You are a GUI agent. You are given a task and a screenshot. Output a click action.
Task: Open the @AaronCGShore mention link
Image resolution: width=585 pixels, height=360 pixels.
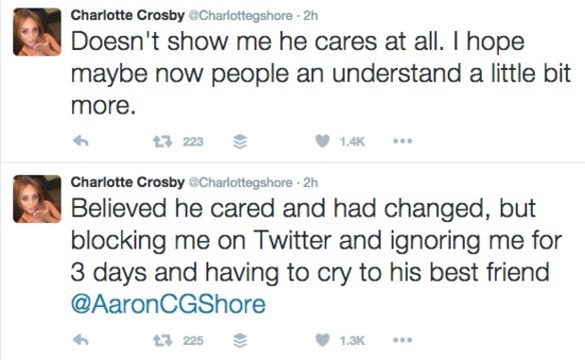(x=168, y=304)
